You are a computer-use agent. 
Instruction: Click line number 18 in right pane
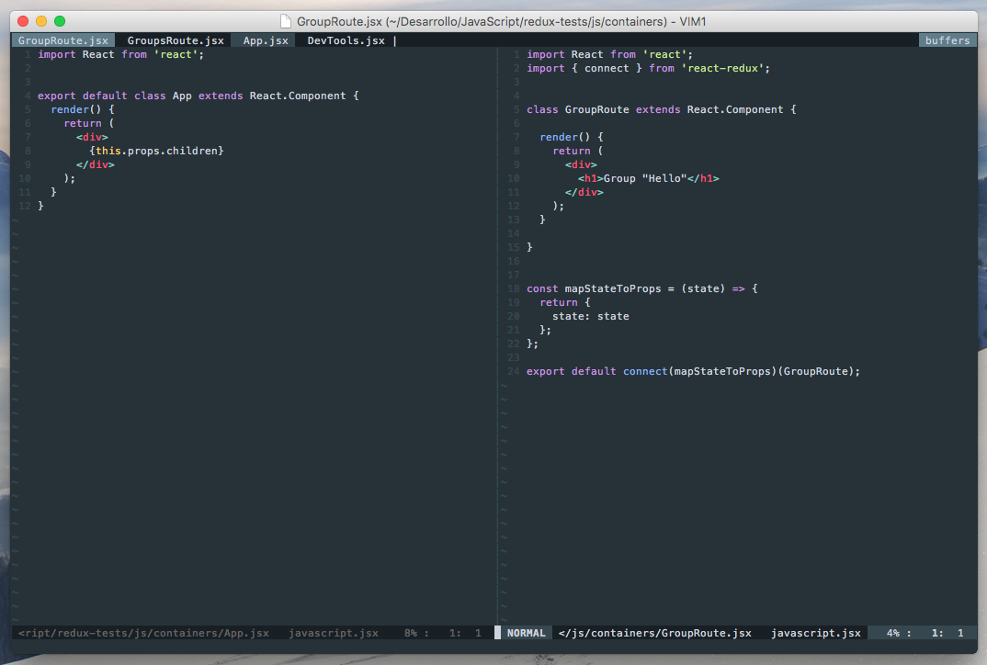click(x=514, y=288)
